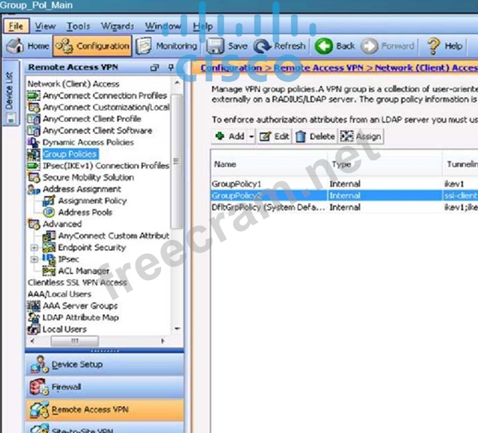The width and height of the screenshot is (478, 433).
Task: Refresh the ASDM configuration
Action: pyautogui.click(x=280, y=46)
